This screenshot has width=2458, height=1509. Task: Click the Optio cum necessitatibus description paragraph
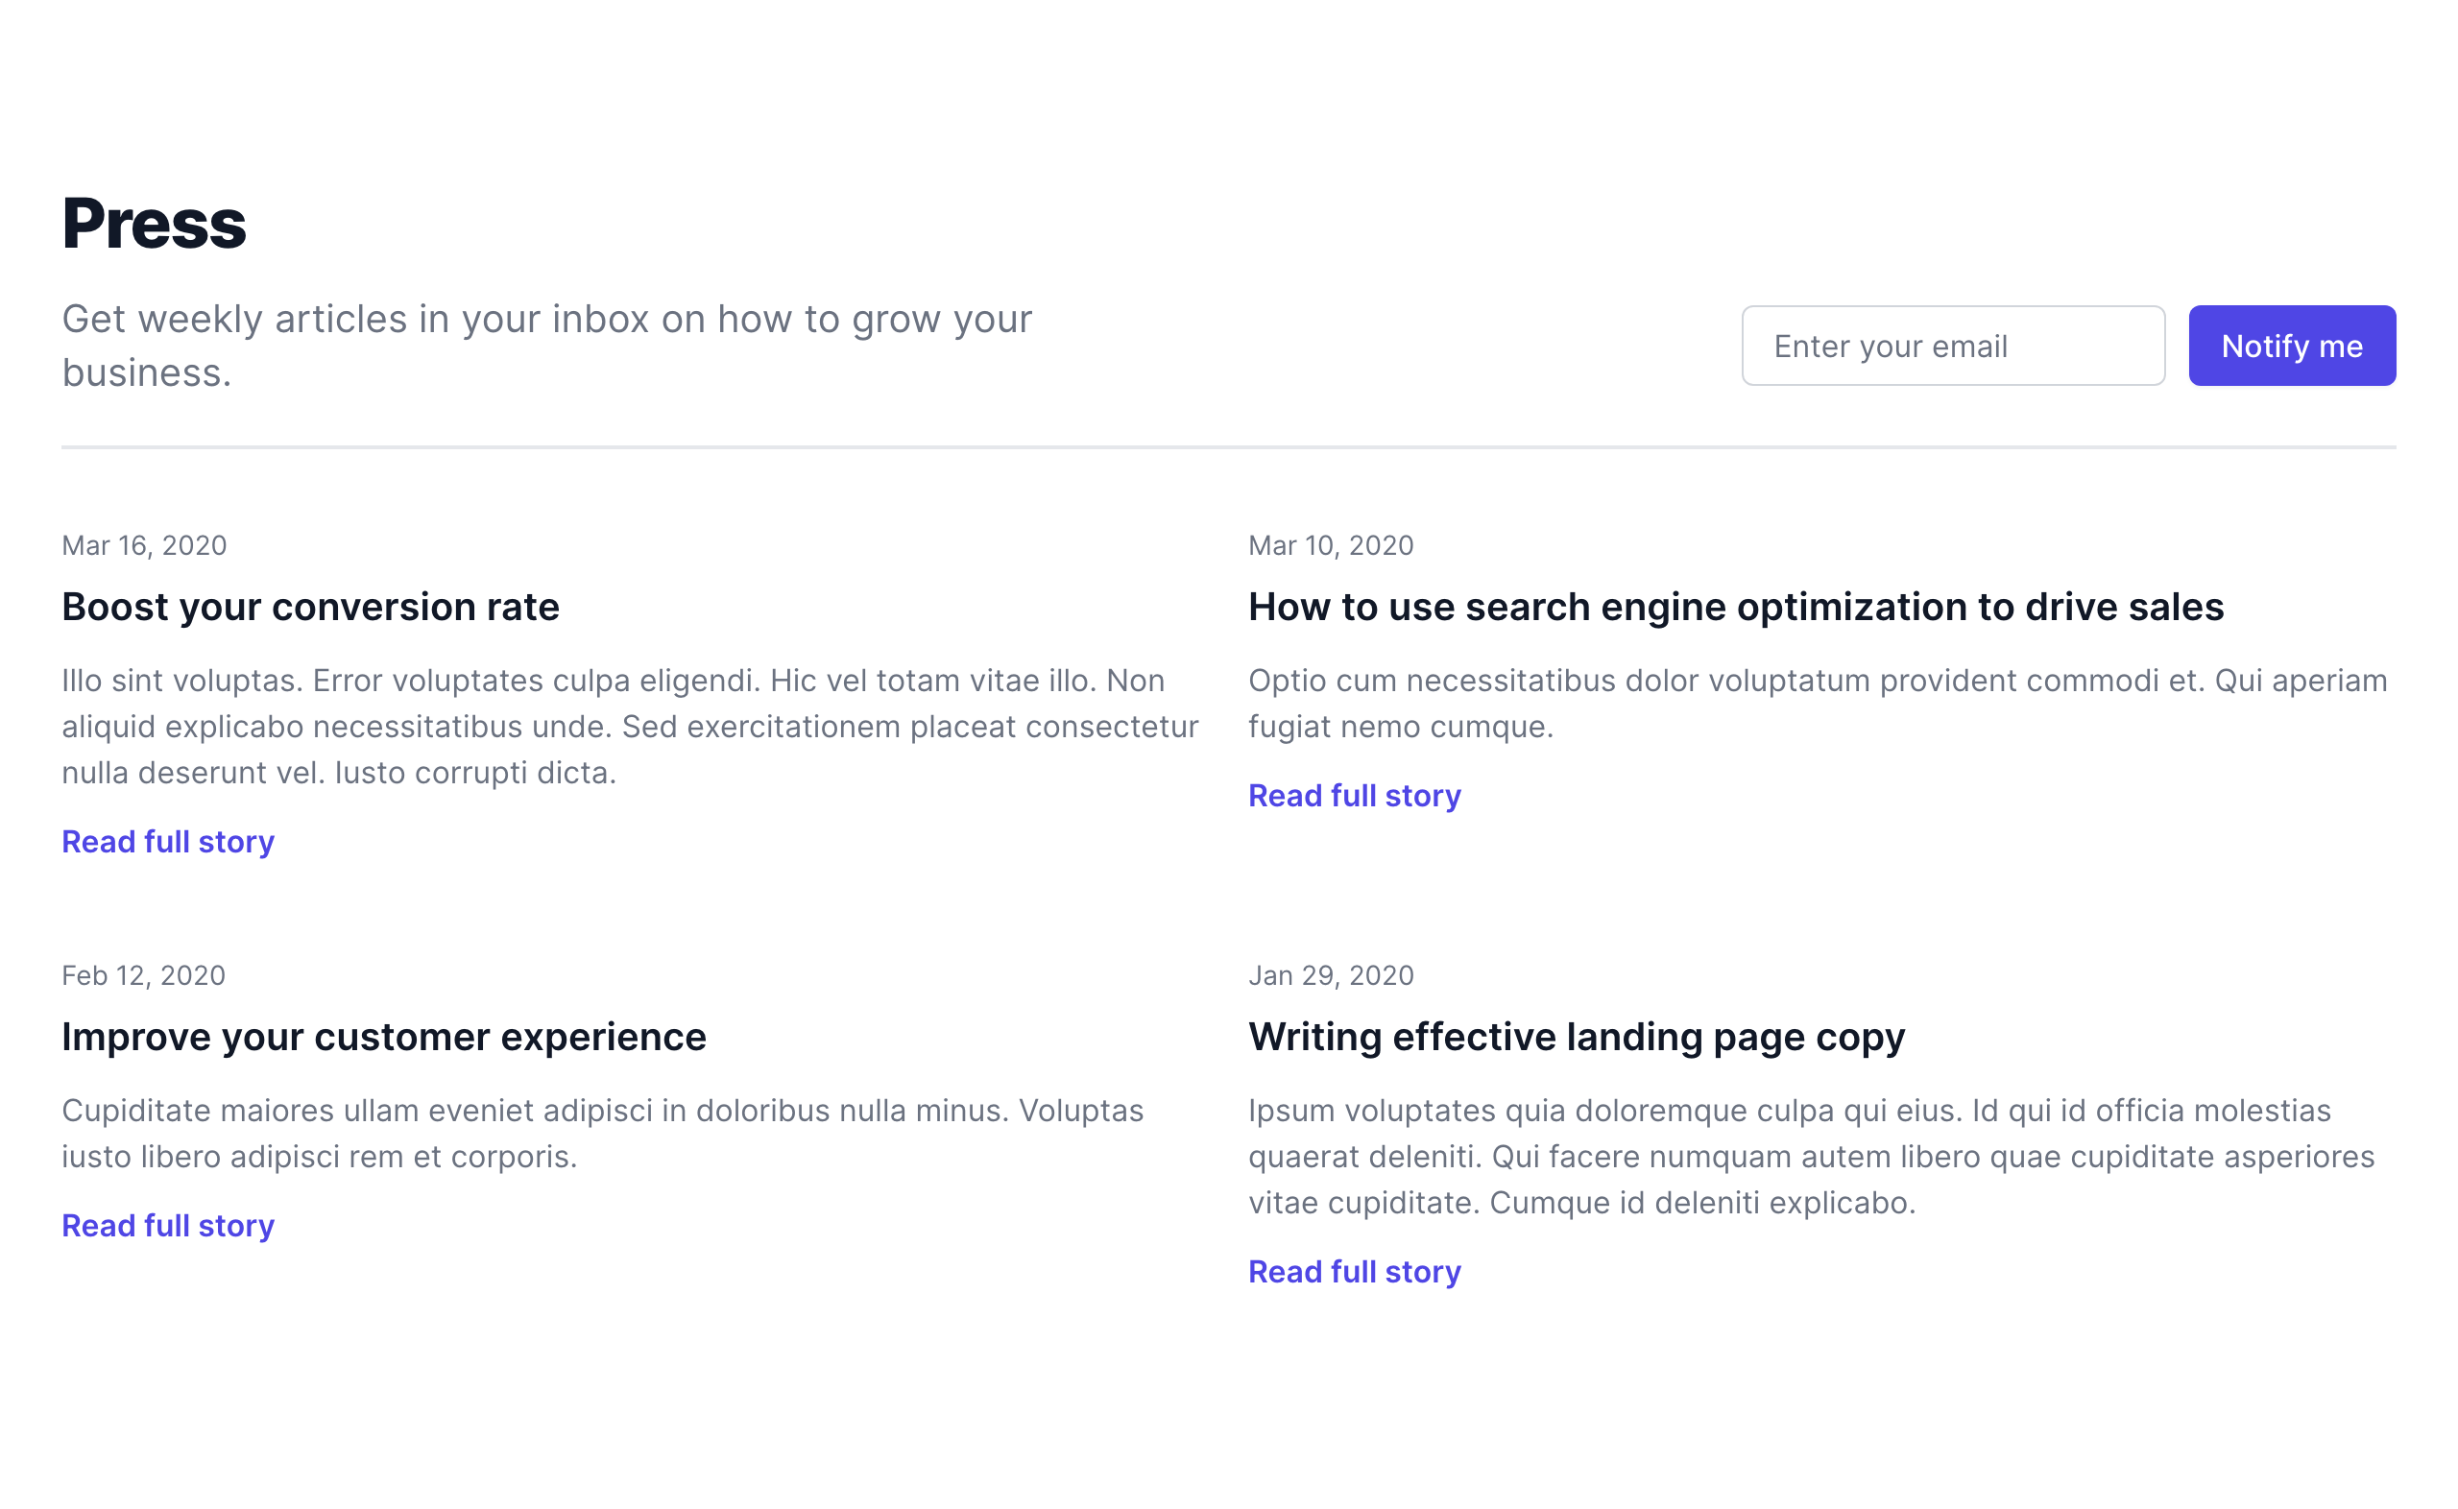tap(1817, 704)
